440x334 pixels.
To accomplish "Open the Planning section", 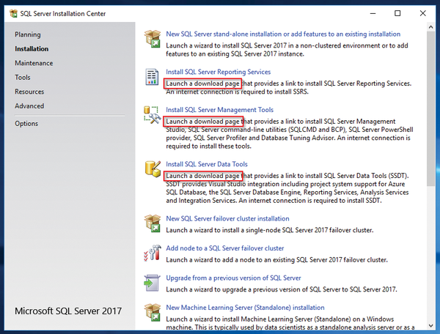I will 28,34.
